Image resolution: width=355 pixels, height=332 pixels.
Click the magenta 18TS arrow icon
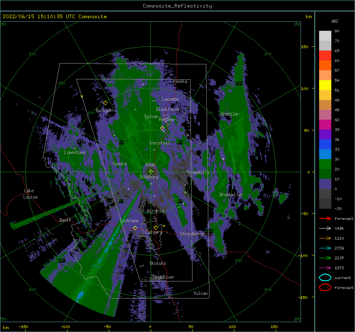click(x=325, y=268)
